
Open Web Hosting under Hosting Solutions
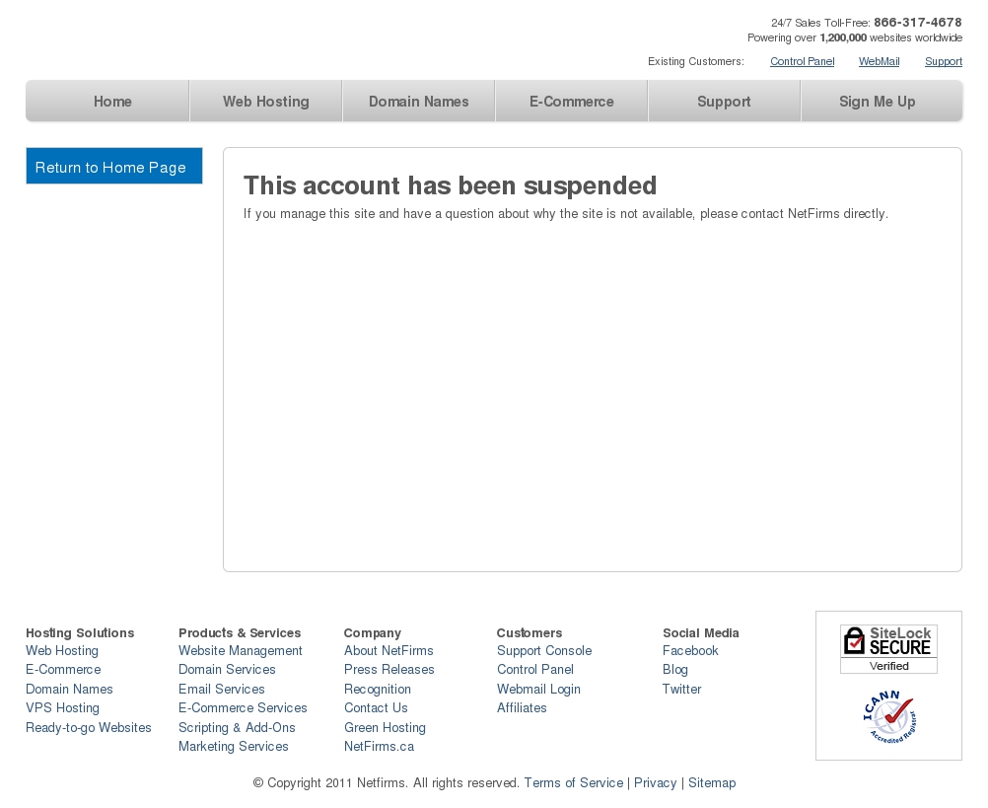pos(62,650)
